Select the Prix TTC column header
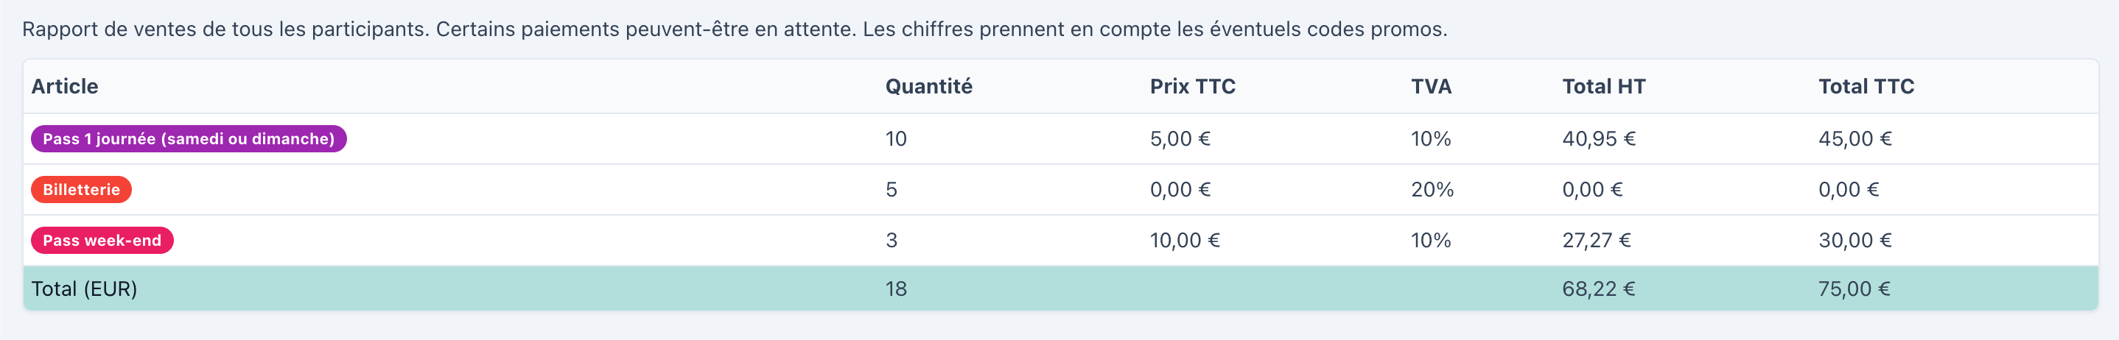The width and height of the screenshot is (2119, 340). (x=1192, y=86)
